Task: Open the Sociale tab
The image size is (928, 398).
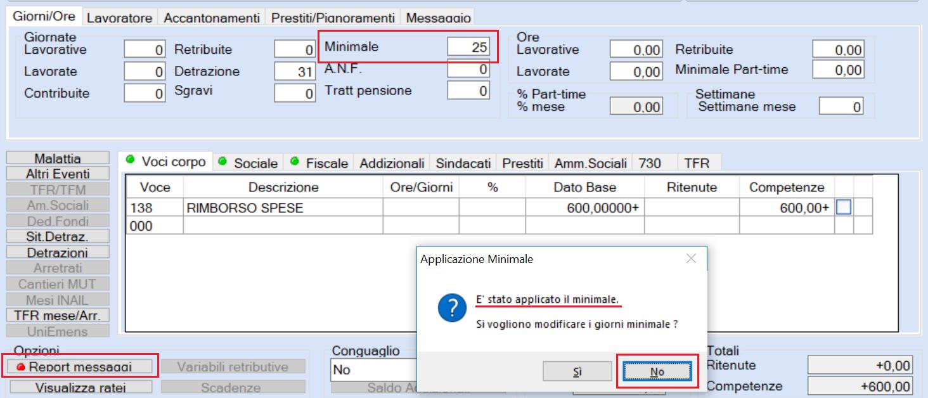Action: (248, 163)
